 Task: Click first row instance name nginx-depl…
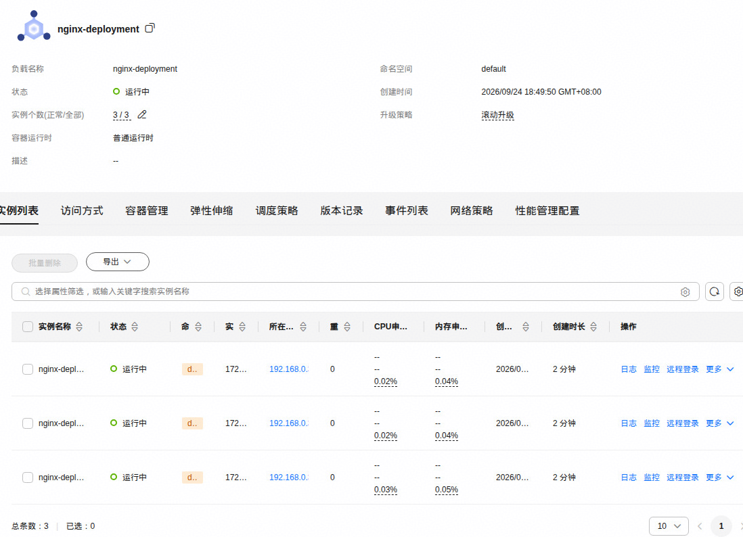(x=61, y=369)
